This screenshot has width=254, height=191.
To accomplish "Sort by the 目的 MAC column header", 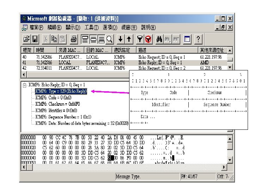I will pos(98,50).
